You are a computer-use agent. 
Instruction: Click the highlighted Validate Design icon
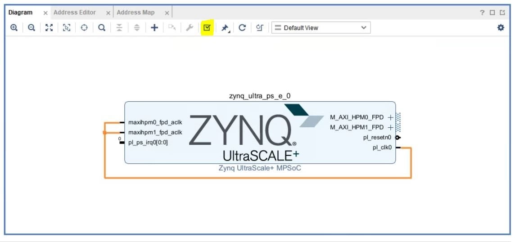(207, 27)
